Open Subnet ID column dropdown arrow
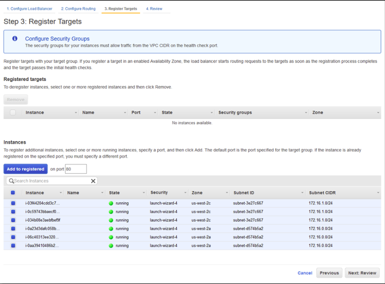The height and width of the screenshot is (284, 385). click(302, 193)
